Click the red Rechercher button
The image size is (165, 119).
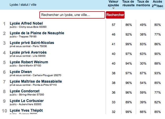click(115, 15)
